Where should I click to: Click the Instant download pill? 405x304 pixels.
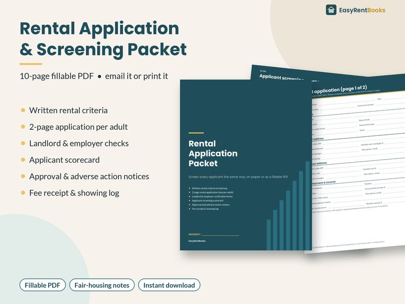click(x=169, y=285)
